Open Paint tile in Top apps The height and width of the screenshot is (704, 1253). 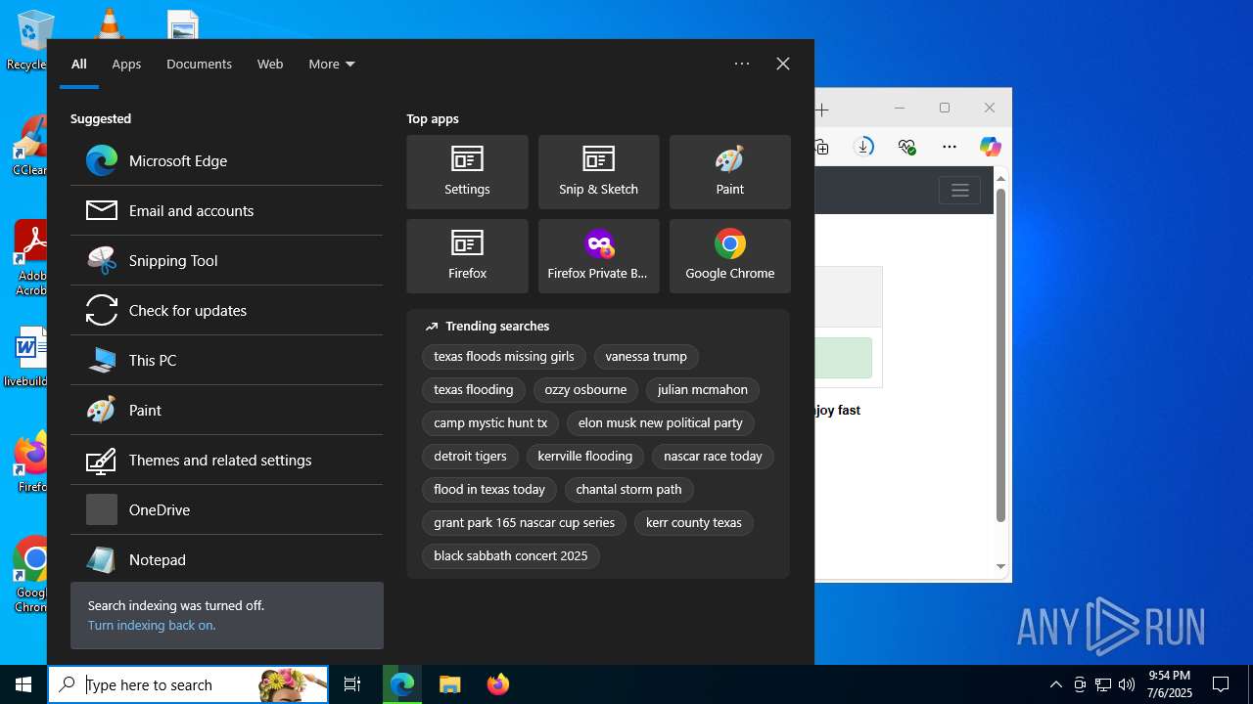pos(729,172)
